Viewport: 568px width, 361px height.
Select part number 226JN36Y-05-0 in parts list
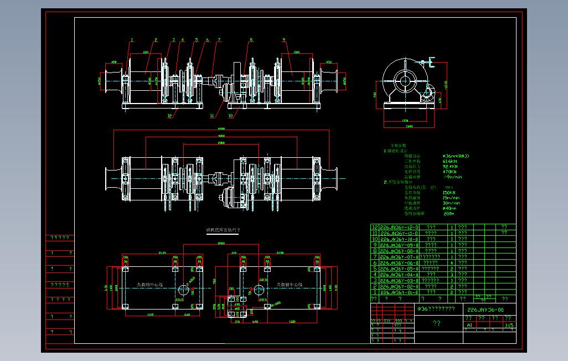pos(399,269)
